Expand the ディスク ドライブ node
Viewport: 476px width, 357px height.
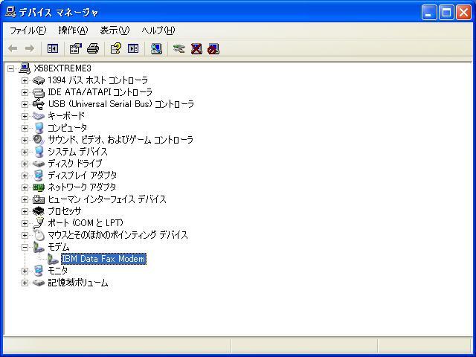pyautogui.click(x=25, y=164)
